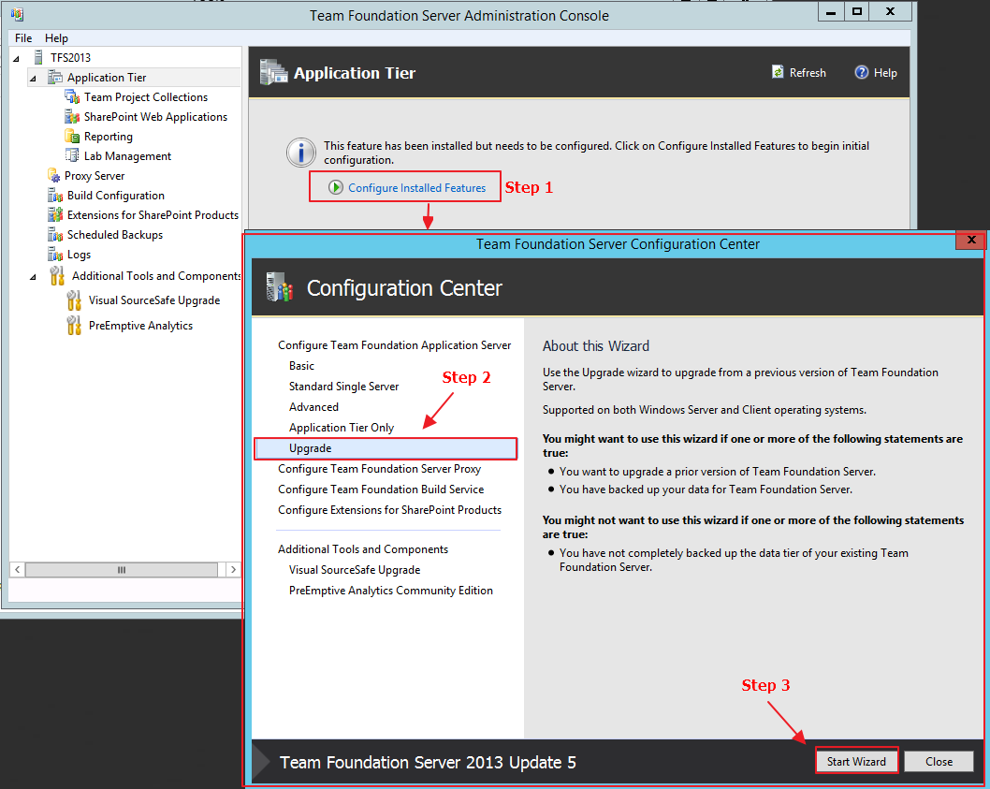
Task: Open the File menu
Action: [23, 37]
